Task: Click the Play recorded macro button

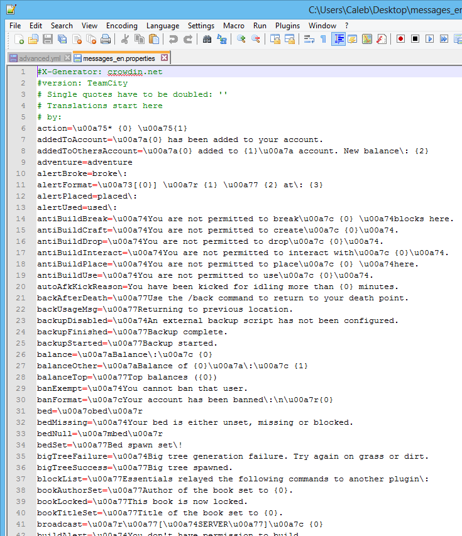Action: click(430, 39)
